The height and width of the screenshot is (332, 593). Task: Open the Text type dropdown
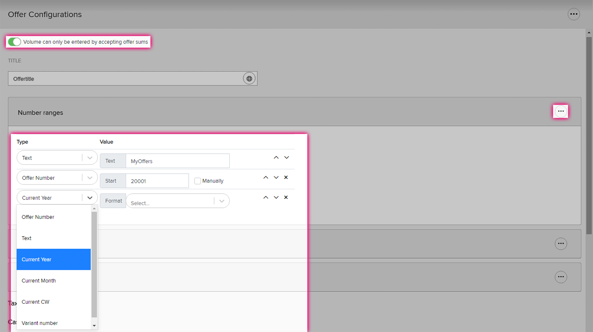[x=57, y=158]
